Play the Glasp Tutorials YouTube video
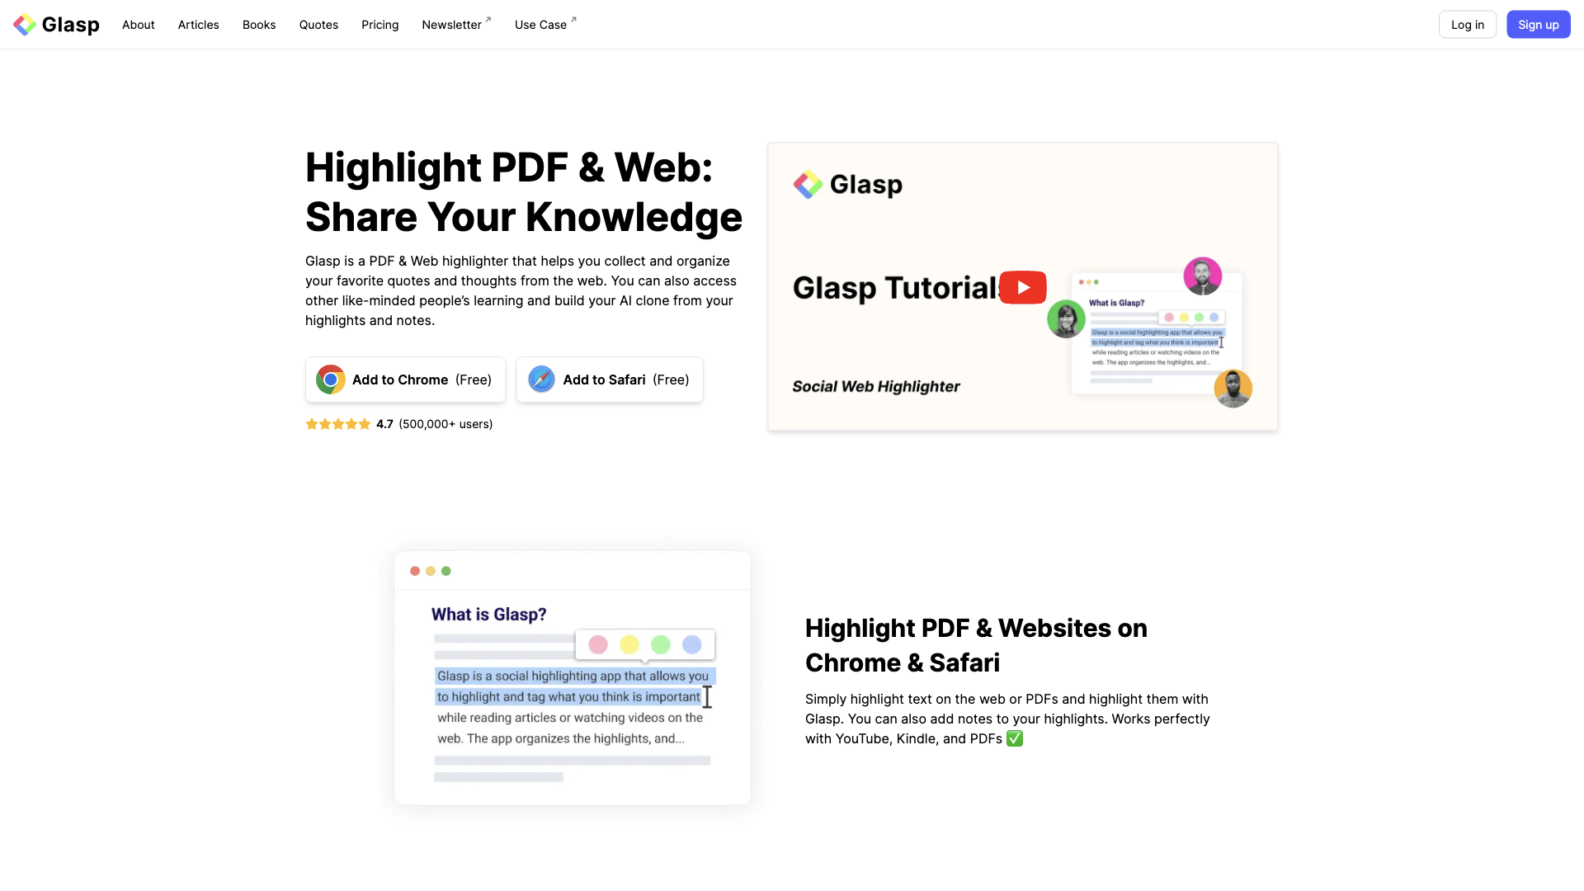The width and height of the screenshot is (1584, 891). click(x=1023, y=287)
